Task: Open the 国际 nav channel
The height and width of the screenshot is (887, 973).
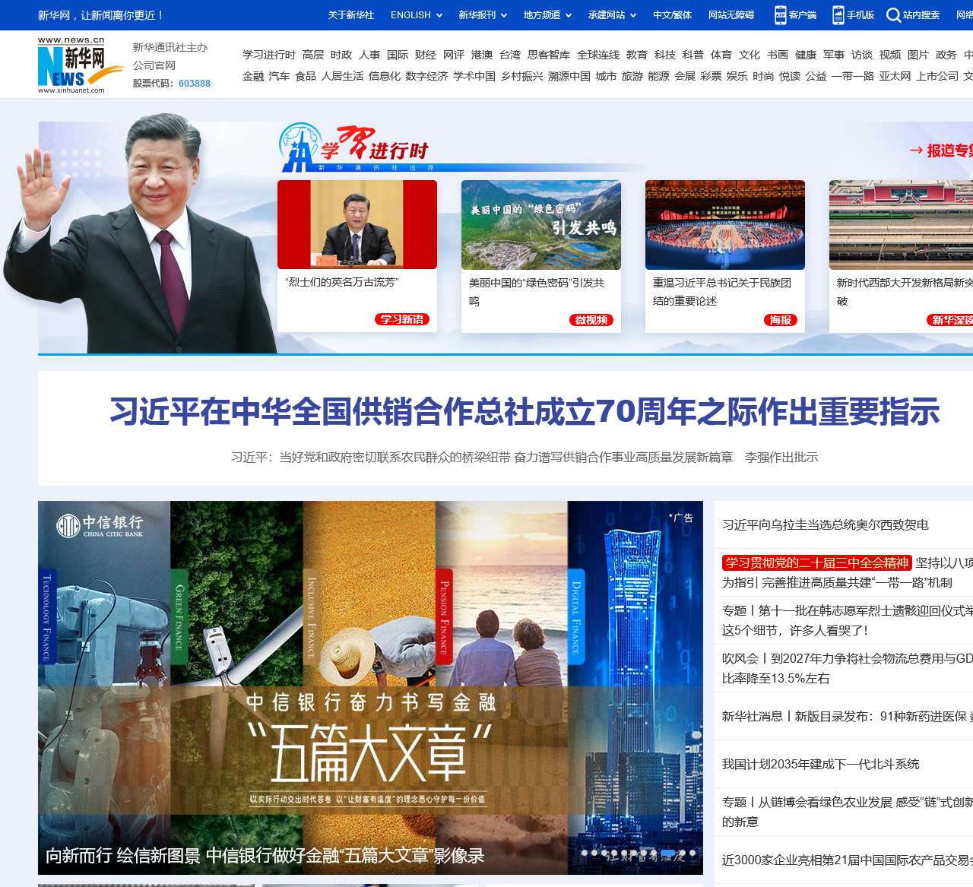Action: (x=398, y=55)
